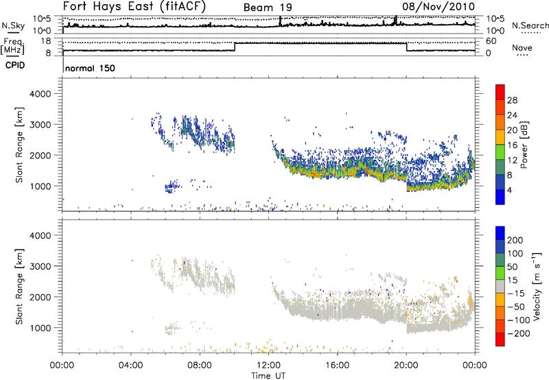
Task: Select the orange 20–24 dB Power colorbar segment
Action: tap(500, 123)
